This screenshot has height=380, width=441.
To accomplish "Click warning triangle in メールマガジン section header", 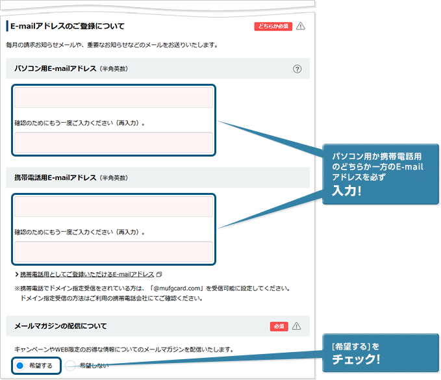I will pyautogui.click(x=297, y=326).
